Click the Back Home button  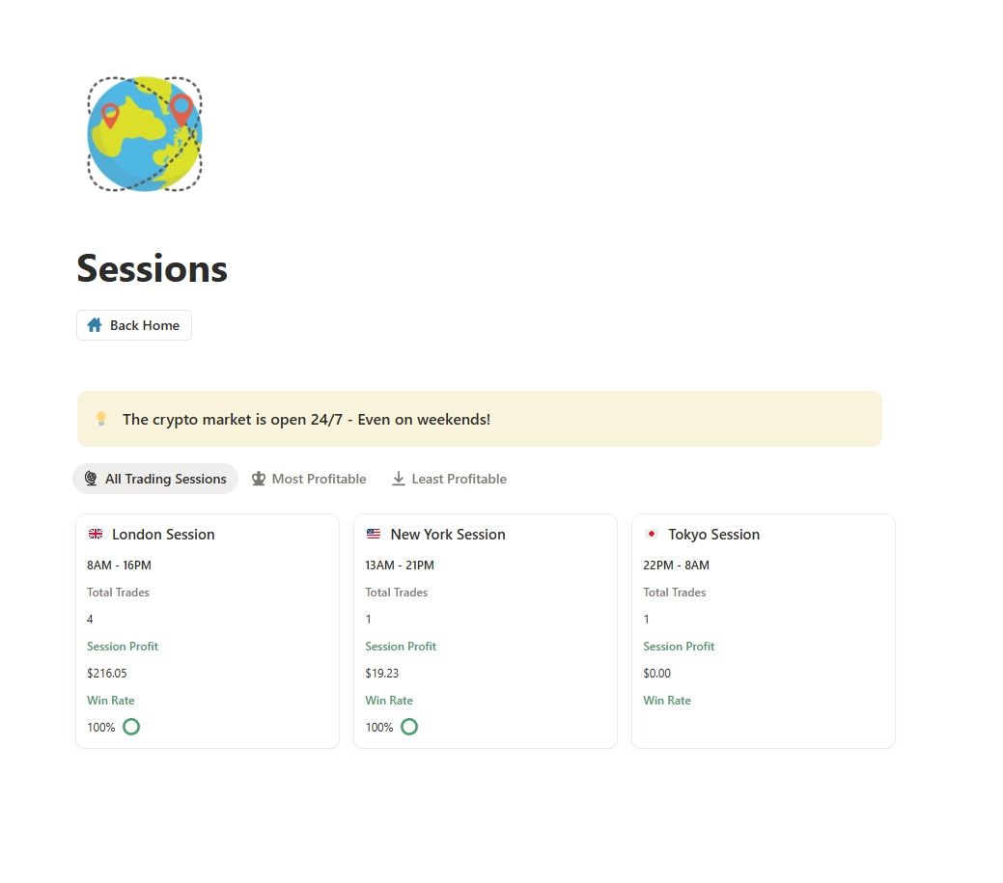133,324
